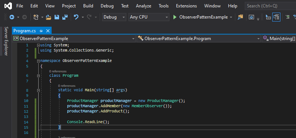Open the Any CPU platform dropdown
Viewport: 296px width, 138px height.
point(149,17)
